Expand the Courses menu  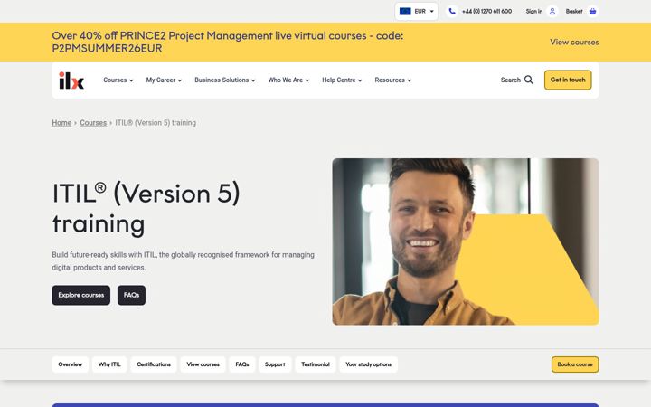[118, 80]
